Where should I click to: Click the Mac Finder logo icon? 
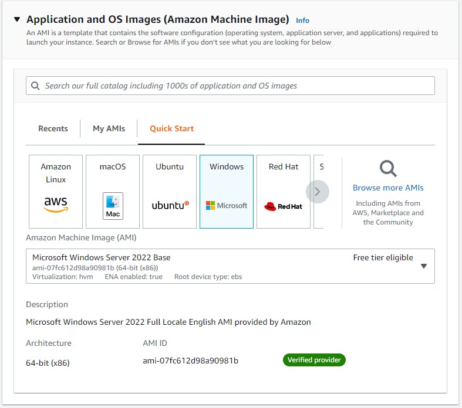113,206
